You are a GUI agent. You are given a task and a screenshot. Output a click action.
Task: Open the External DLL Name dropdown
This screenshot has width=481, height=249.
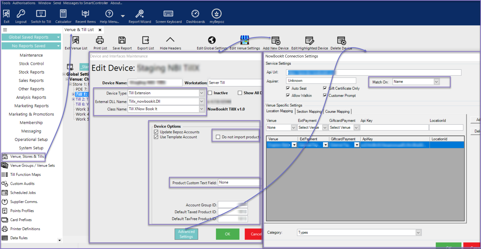(x=202, y=101)
